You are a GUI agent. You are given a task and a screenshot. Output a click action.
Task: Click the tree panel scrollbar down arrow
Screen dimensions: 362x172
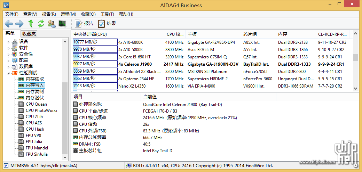coord(65,157)
